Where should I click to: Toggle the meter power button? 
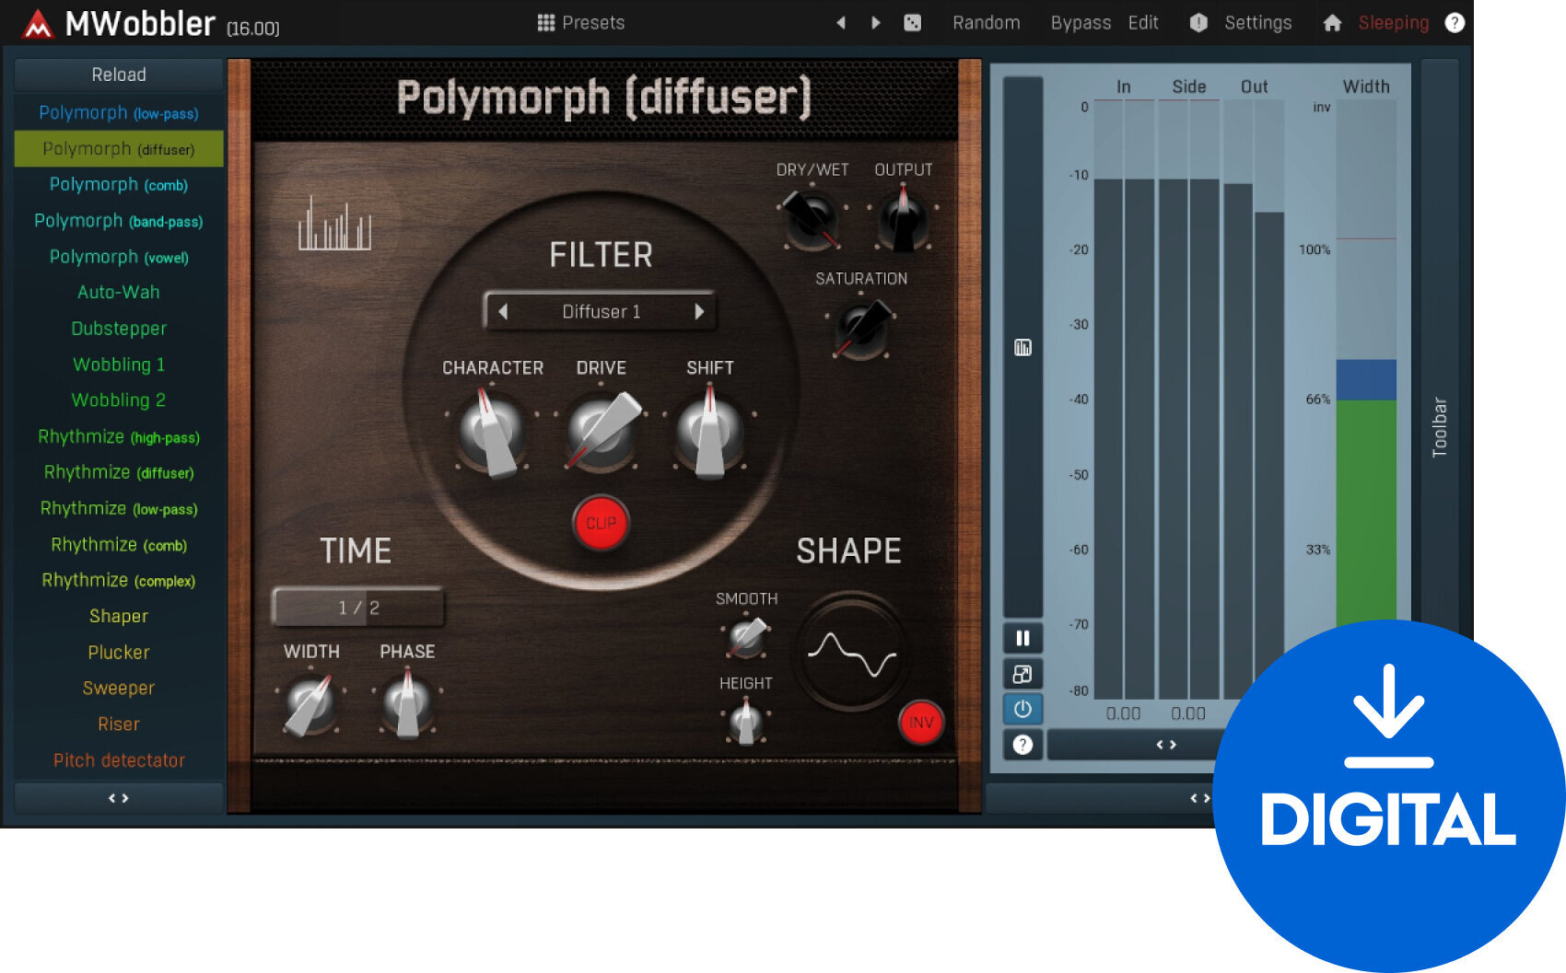coord(1023,709)
